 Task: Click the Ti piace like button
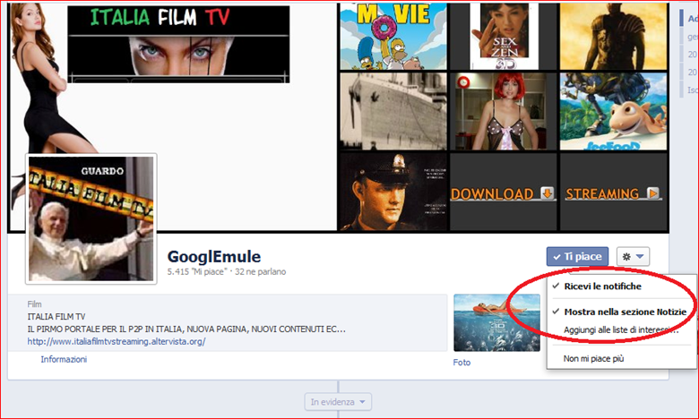[x=577, y=256]
